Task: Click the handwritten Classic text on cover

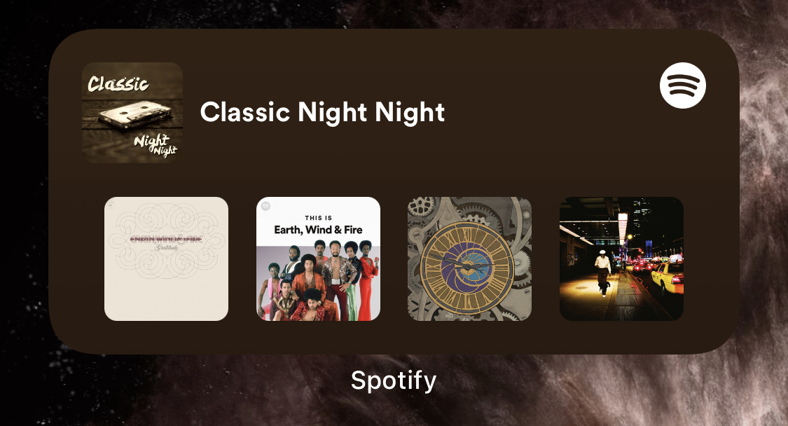Action: coord(118,83)
